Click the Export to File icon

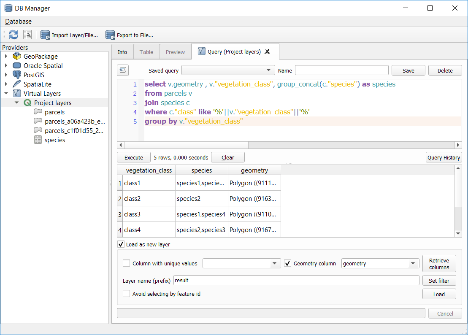[110, 35]
